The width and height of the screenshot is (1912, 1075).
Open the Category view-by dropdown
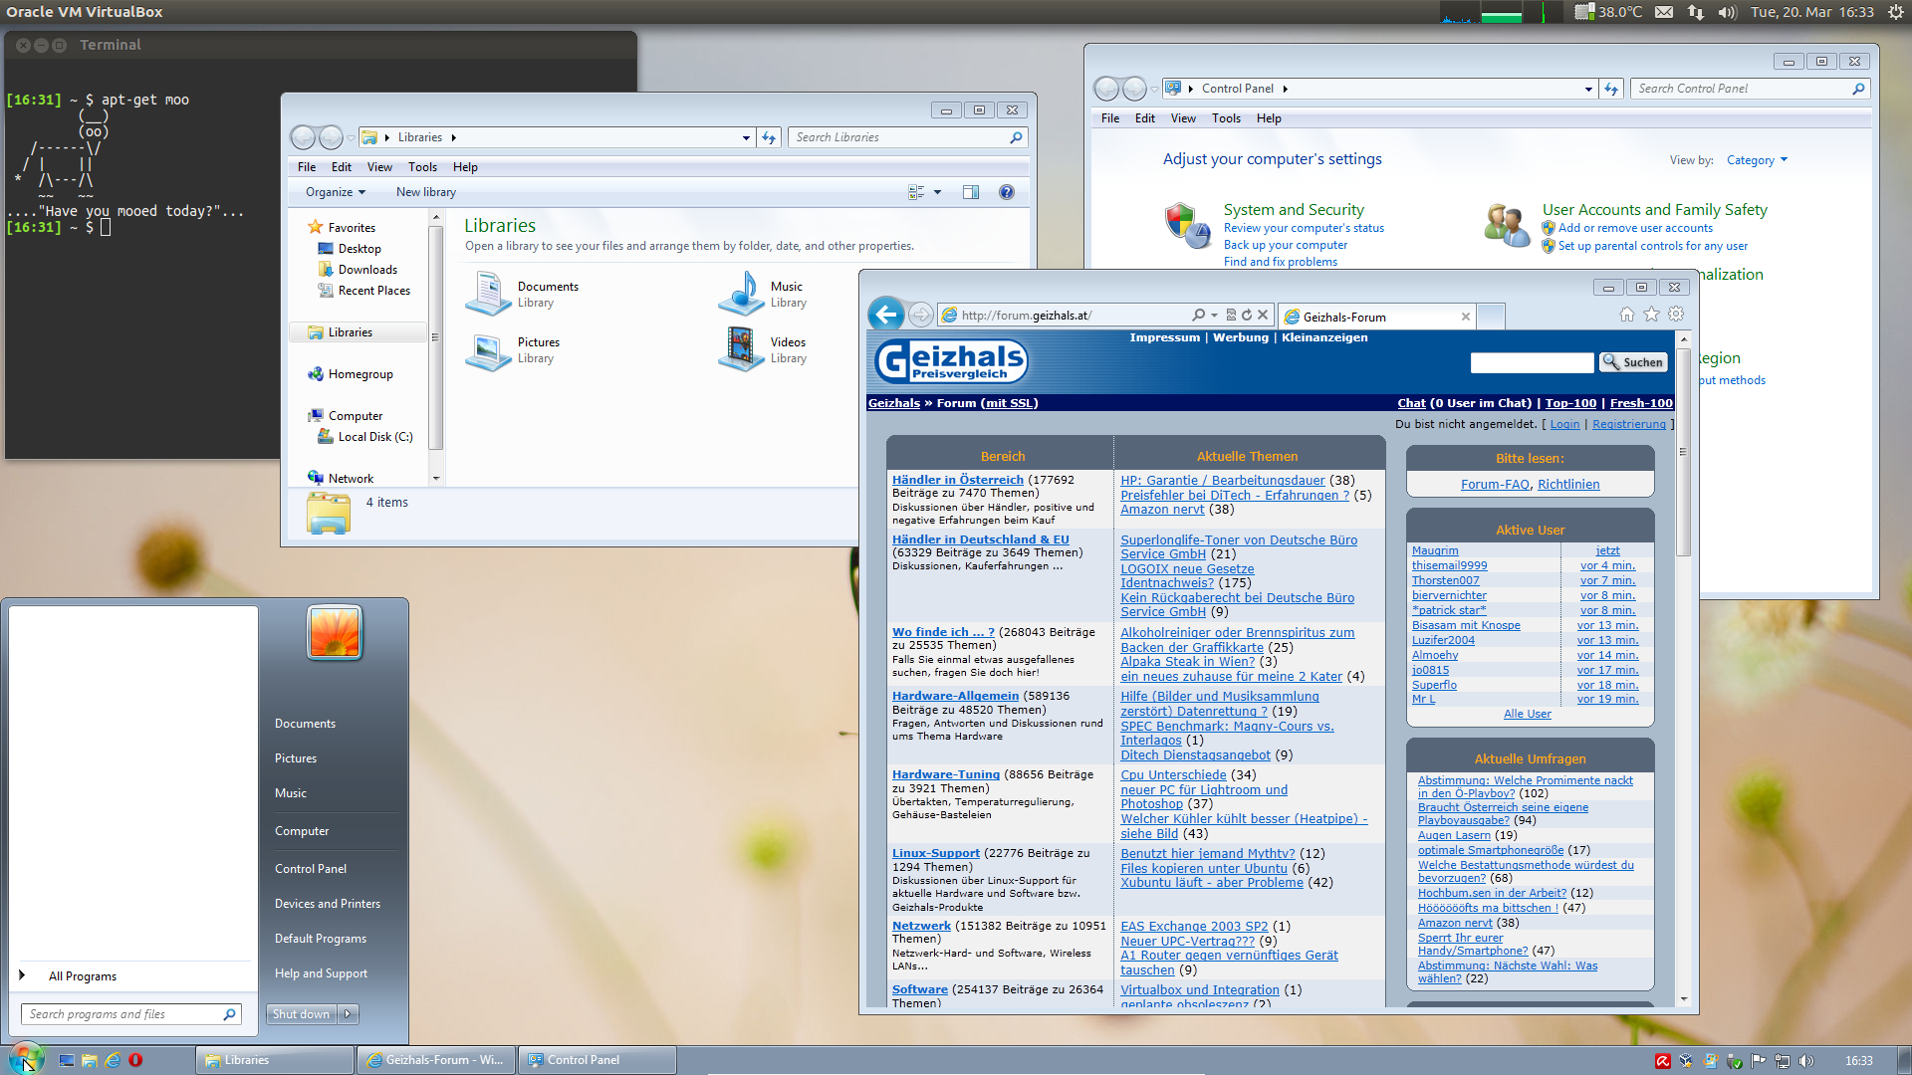(x=1757, y=160)
